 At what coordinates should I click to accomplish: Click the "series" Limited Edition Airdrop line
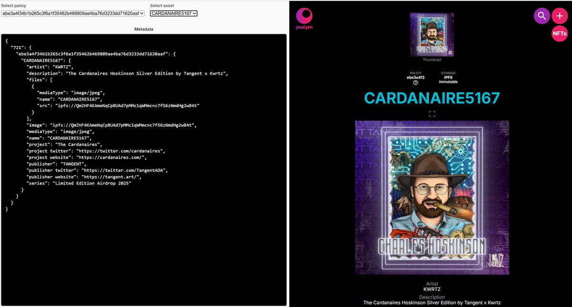coord(79,184)
